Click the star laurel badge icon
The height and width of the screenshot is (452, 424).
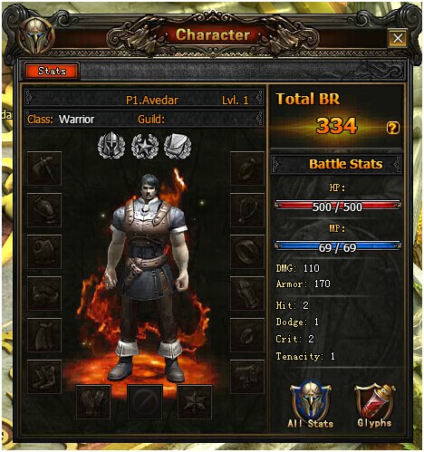tap(145, 146)
